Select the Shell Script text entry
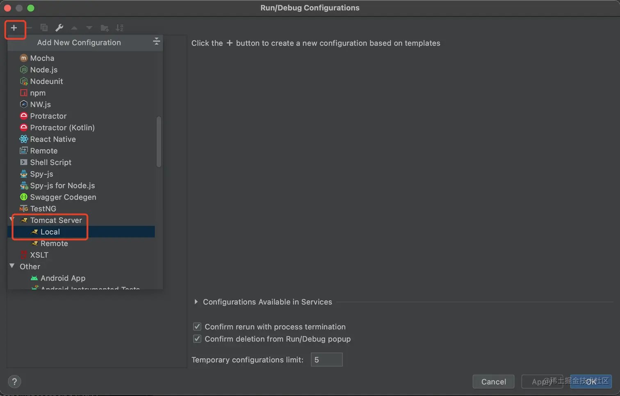 (x=51, y=163)
